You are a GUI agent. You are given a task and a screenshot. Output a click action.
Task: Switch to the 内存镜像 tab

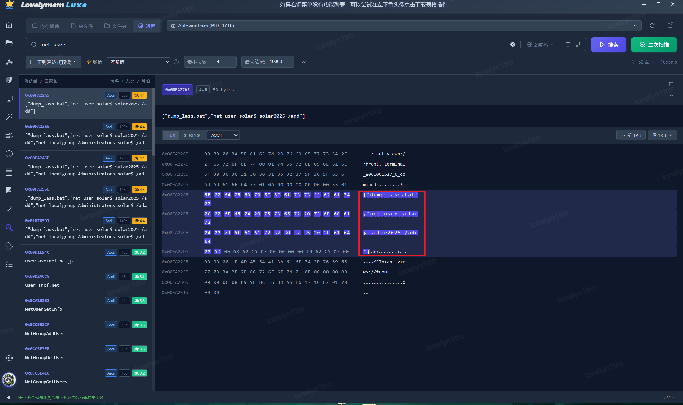coord(46,26)
